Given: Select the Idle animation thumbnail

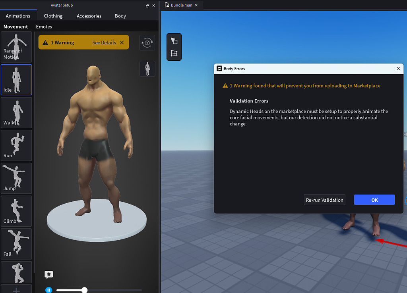Looking at the screenshot, I should [x=16, y=80].
